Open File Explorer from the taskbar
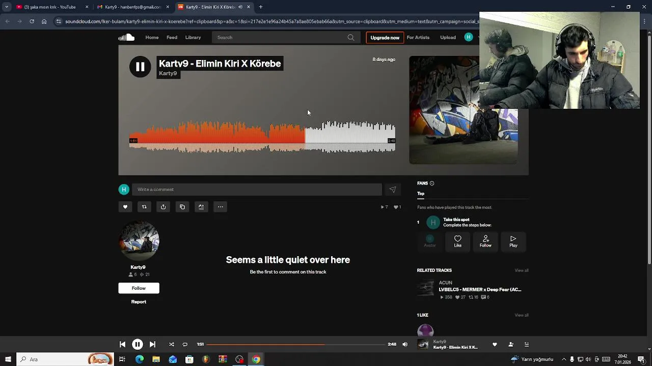This screenshot has width=652, height=366. tap(156, 359)
